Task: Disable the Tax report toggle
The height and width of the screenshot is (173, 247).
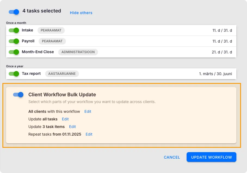Action: tap(14, 73)
